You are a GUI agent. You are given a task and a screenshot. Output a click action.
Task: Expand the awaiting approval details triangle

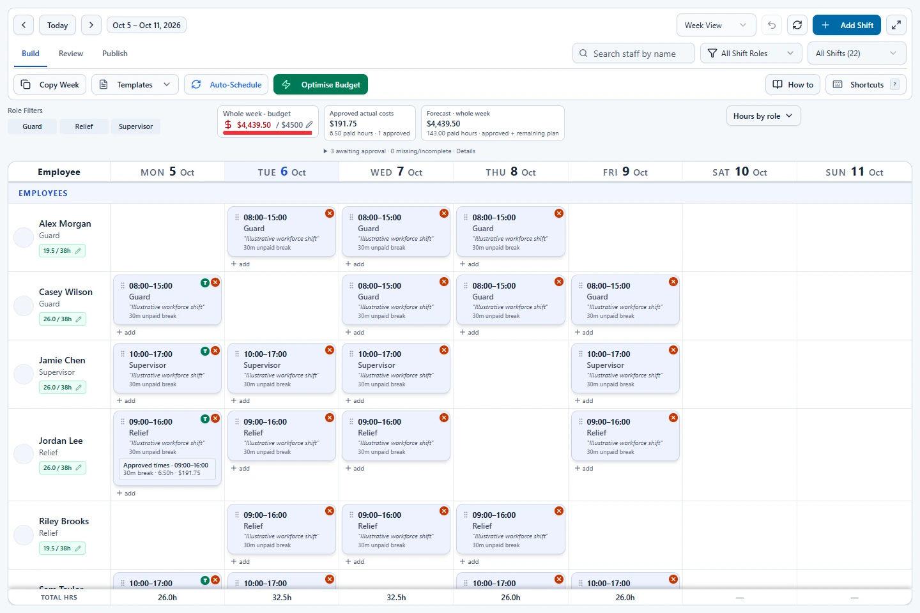pos(326,151)
